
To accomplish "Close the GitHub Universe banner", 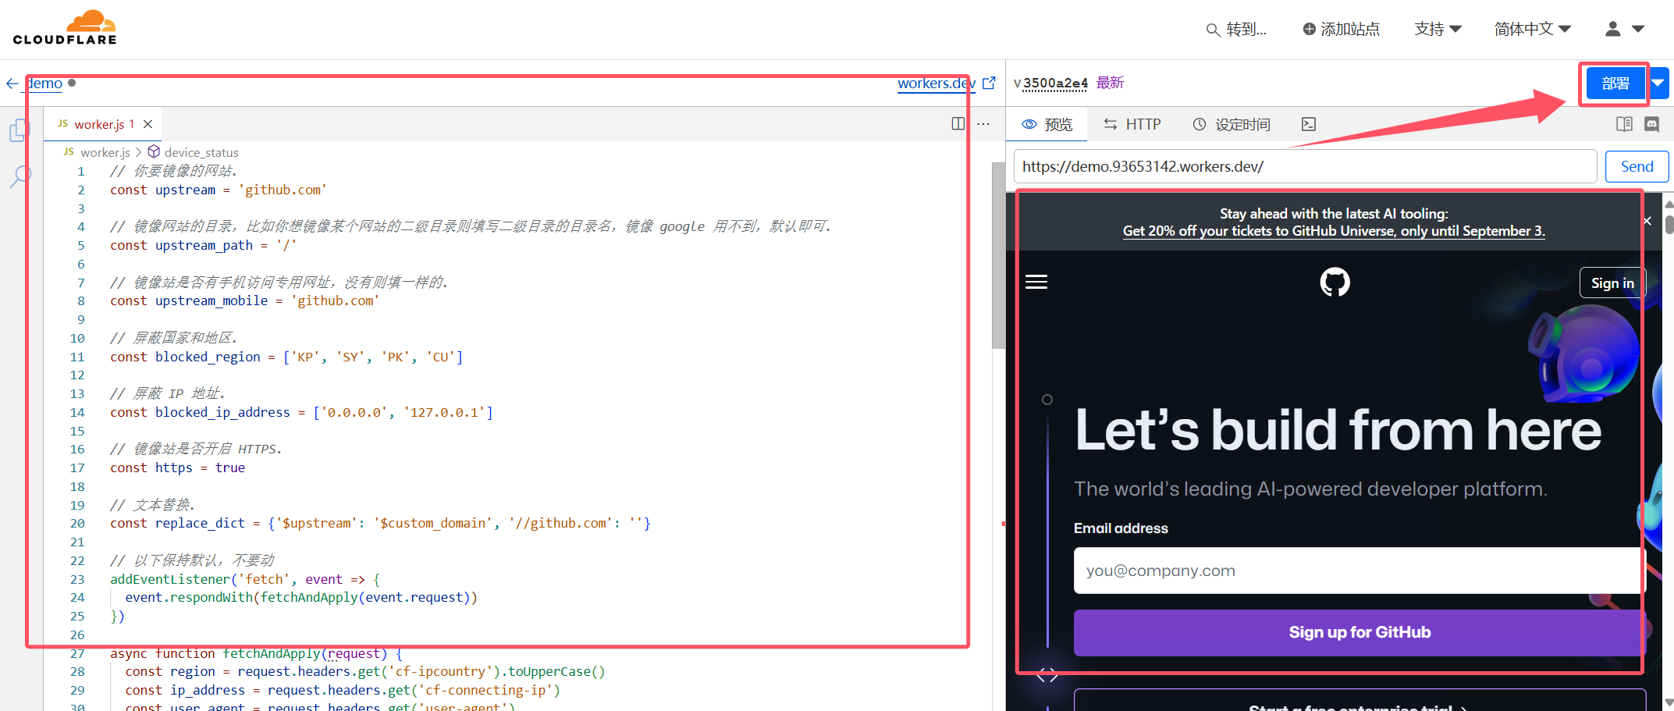I will pyautogui.click(x=1647, y=221).
